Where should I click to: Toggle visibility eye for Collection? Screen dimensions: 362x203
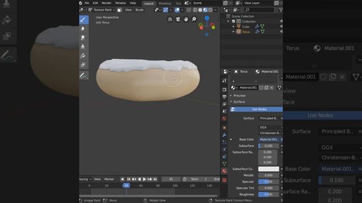click(282, 21)
